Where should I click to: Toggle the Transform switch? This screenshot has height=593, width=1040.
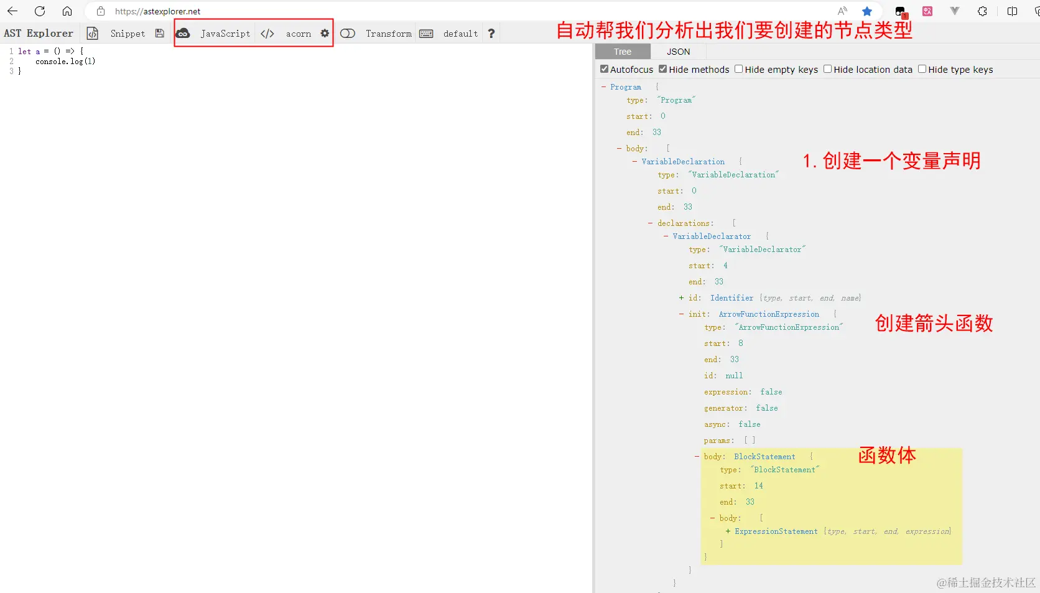click(348, 34)
